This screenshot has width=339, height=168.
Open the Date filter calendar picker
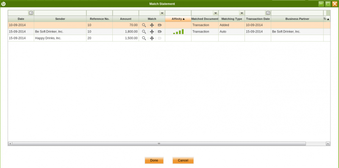pyautogui.click(x=31, y=13)
